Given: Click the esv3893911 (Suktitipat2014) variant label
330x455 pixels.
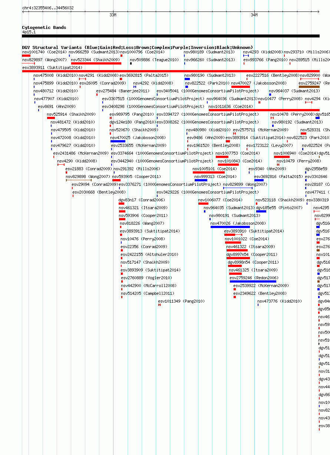Looking at the screenshot, I should [x=52, y=68].
